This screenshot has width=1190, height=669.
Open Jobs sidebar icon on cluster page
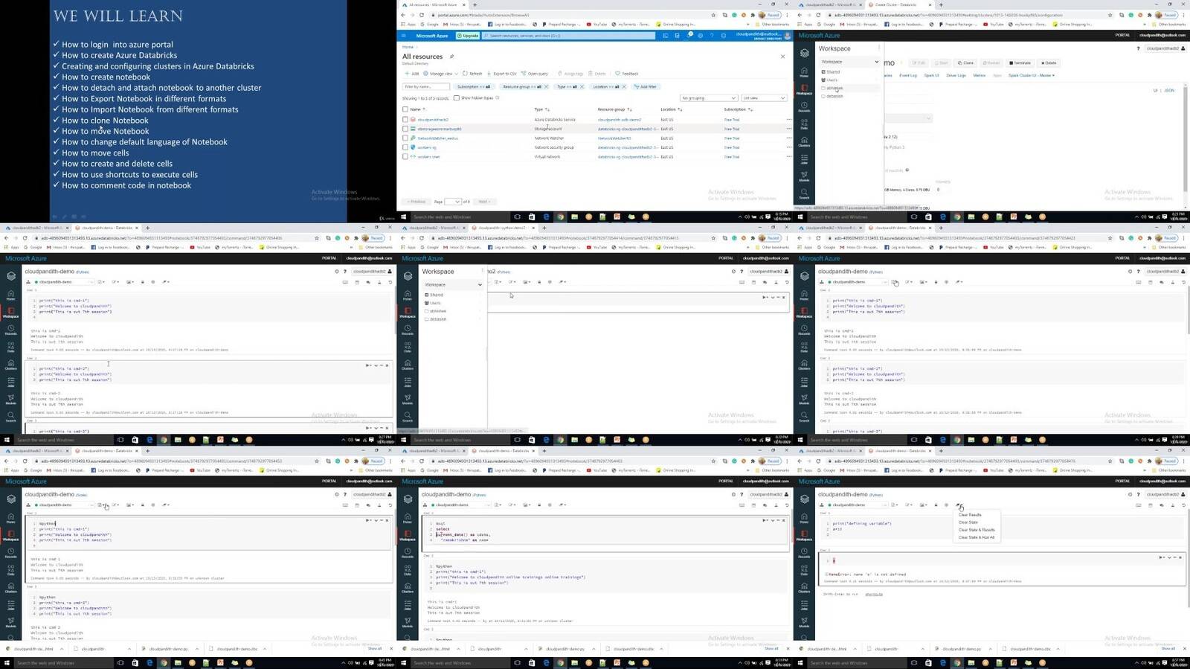[x=804, y=159]
